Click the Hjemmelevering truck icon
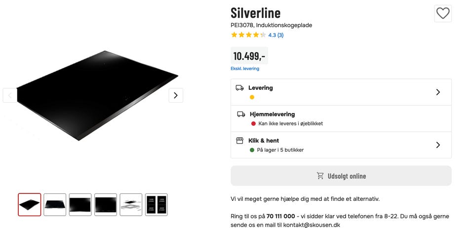The image size is (474, 228). coord(241,114)
